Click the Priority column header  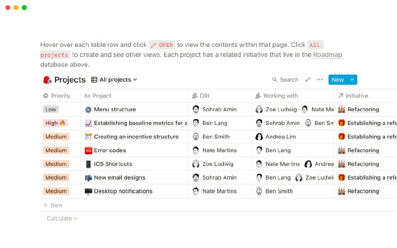pos(60,96)
